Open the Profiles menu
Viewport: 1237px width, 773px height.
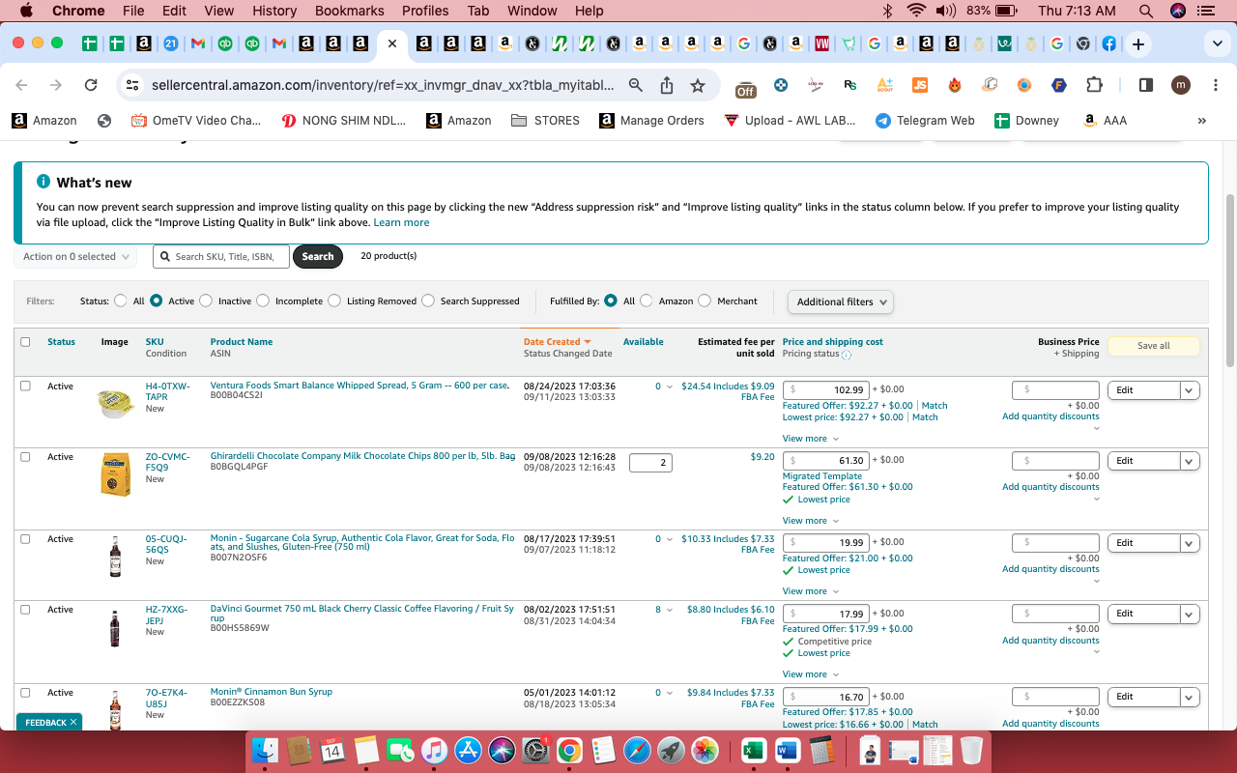[x=425, y=11]
